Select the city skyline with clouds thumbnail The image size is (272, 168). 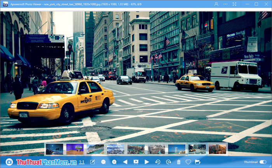coord(115,149)
